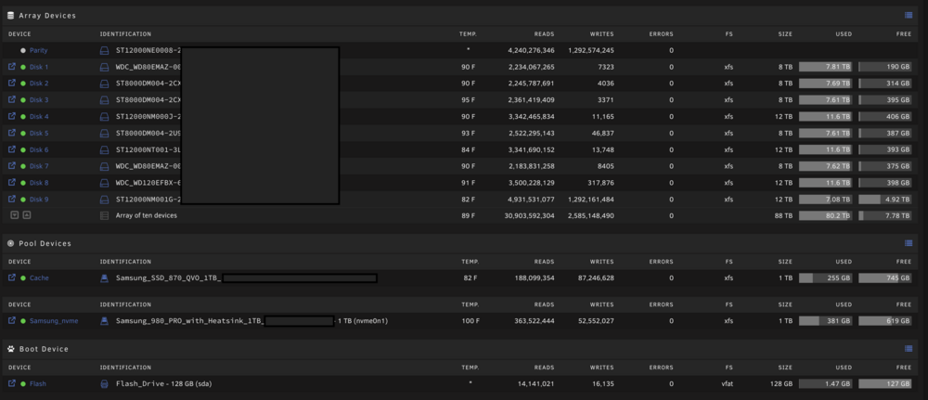Viewport: 928px width, 400px height.
Task: Browse Samsung_nvme via its external link icon
Action: click(12, 321)
